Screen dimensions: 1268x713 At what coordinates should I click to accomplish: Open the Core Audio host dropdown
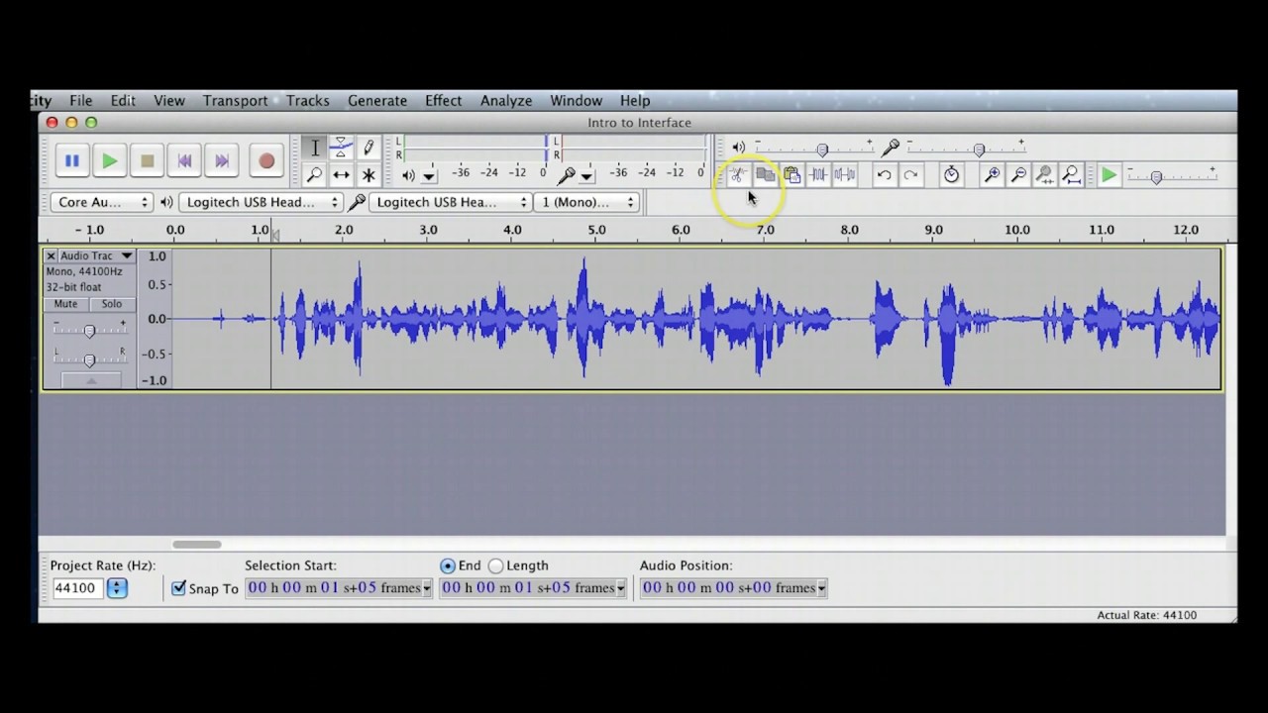coord(102,202)
